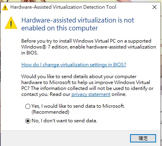This screenshot has height=146, width=162.
Task: Click the dialog title bar text
Action: click(x=63, y=7)
